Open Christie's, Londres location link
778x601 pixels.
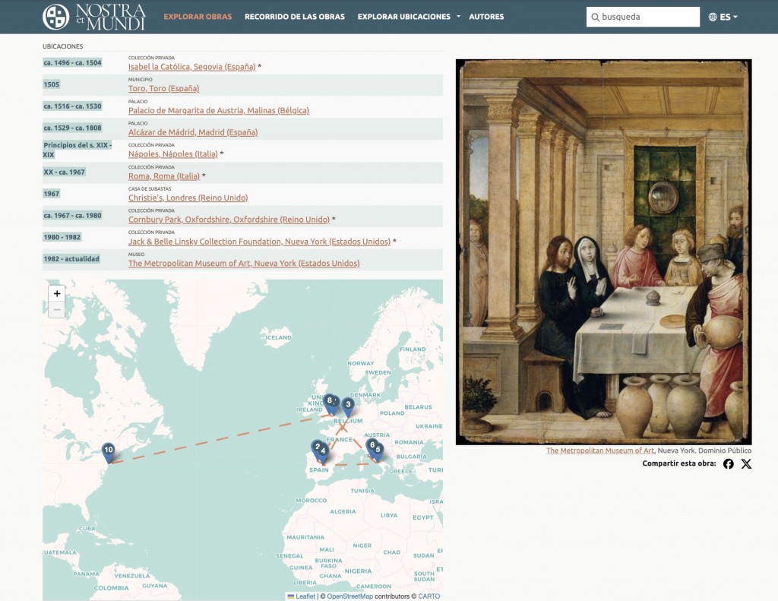[188, 198]
